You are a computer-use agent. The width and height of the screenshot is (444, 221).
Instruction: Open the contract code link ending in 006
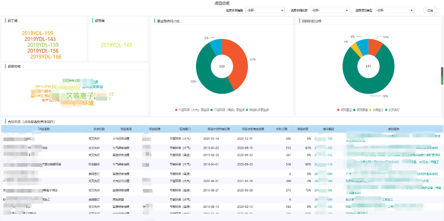[x=323, y=200]
